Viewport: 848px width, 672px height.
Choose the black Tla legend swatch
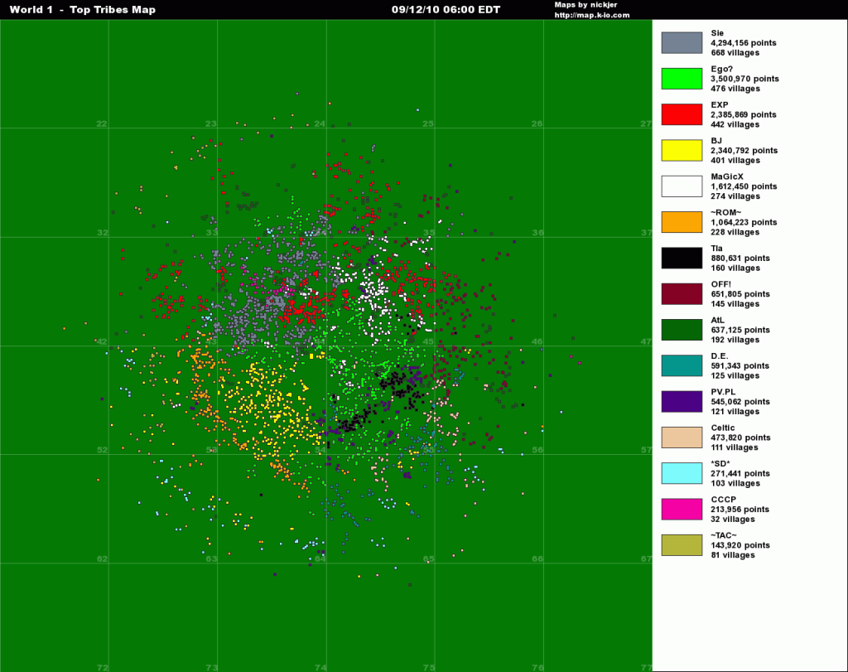[682, 258]
